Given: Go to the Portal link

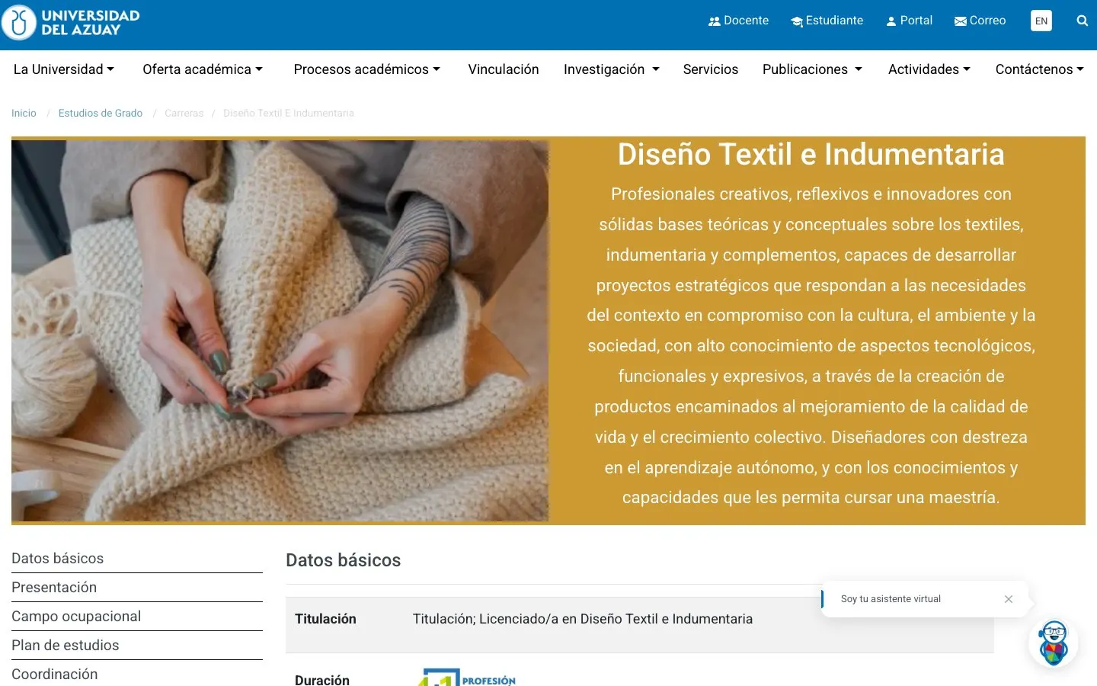Looking at the screenshot, I should pyautogui.click(x=909, y=21).
